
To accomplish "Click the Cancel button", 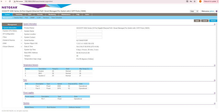I will pos(205,21).
